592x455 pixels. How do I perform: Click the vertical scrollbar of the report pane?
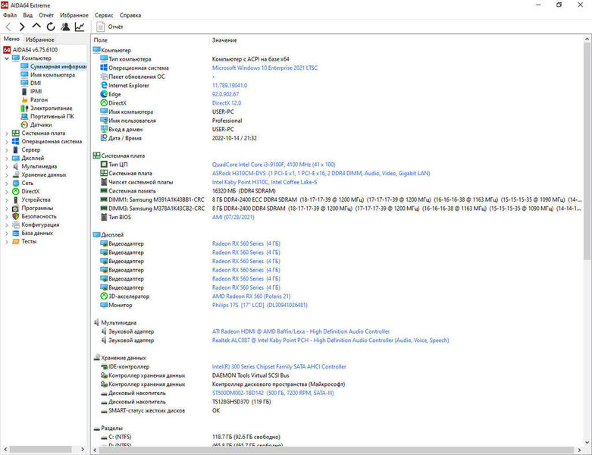click(x=587, y=151)
